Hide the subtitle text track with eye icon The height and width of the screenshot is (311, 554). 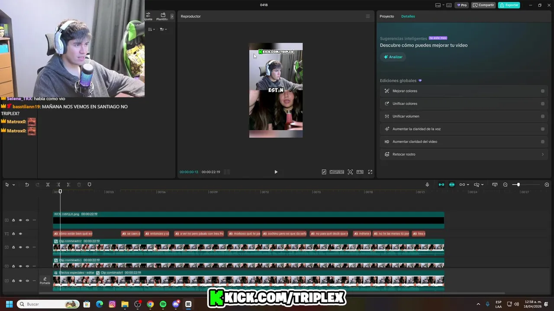click(x=20, y=234)
